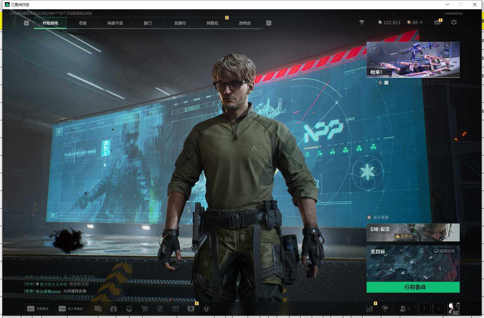Open the 特勤处 tab
484x318 pixels.
pos(212,23)
